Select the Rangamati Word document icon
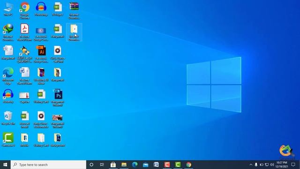The height and width of the screenshot is (169, 300). tap(8, 53)
